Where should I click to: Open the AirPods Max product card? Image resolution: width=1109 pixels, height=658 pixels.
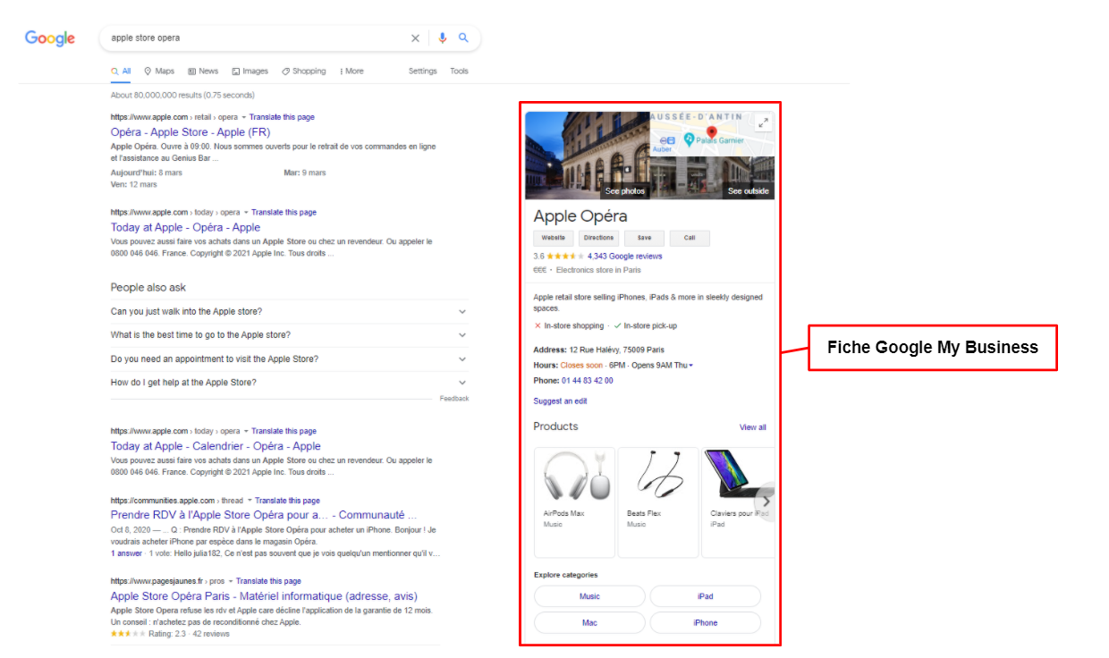(x=574, y=502)
